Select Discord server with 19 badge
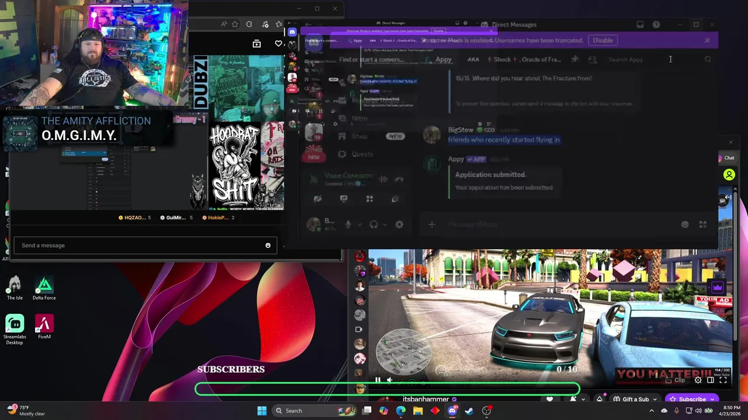The image size is (748, 420). point(314,131)
